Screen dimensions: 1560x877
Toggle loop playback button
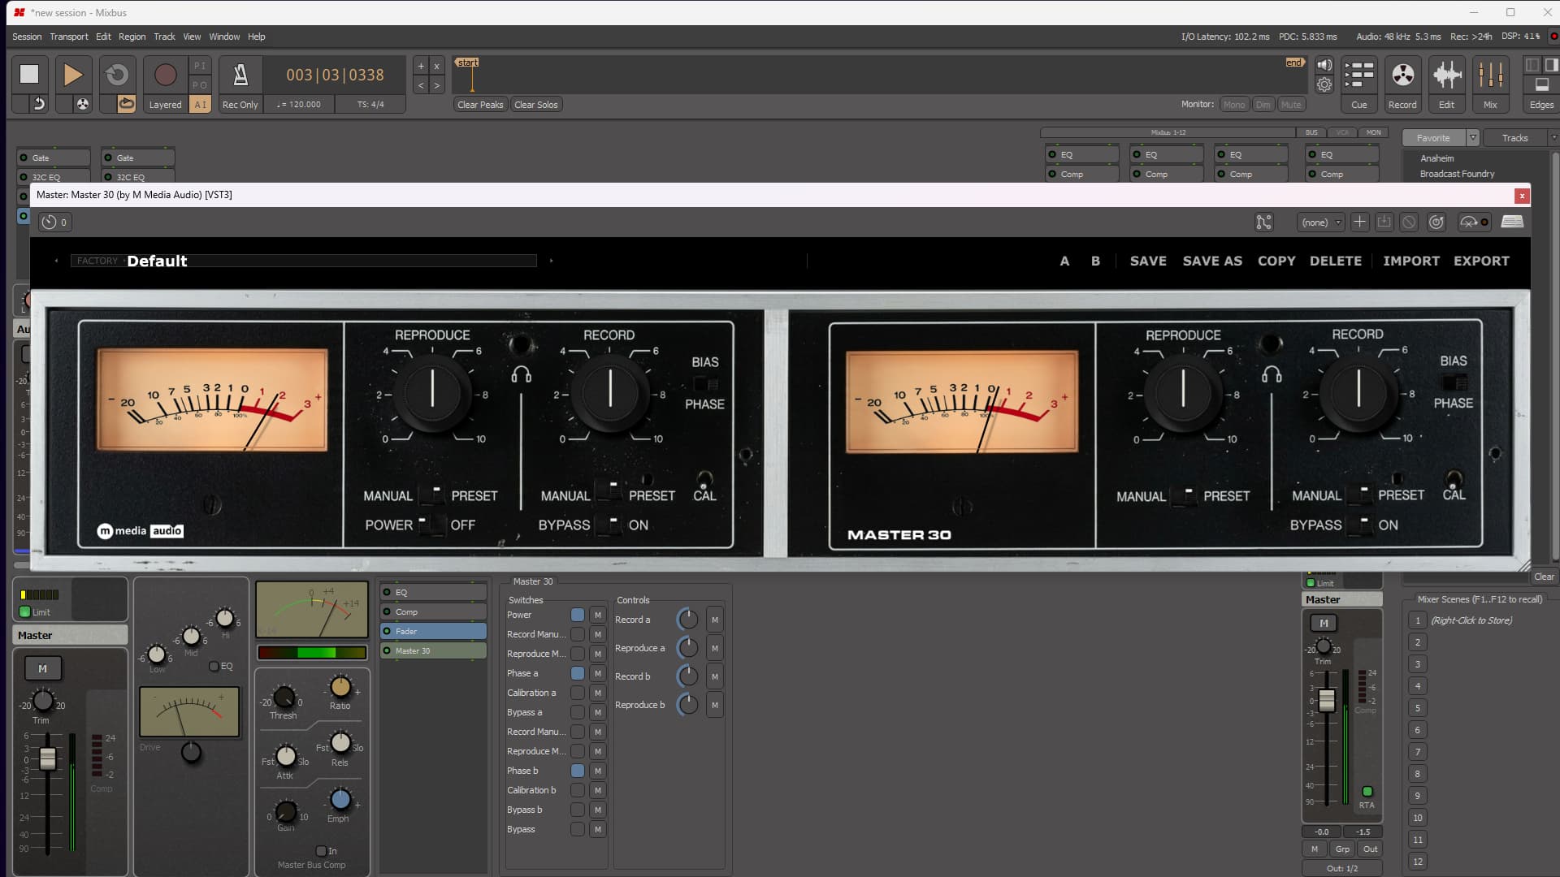point(117,74)
